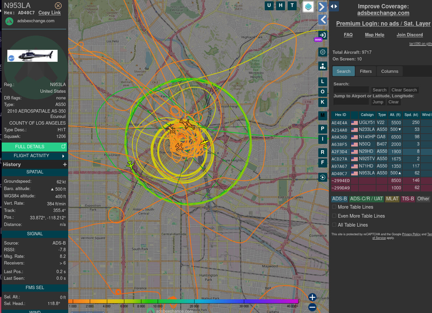Toggle the K map button
Image resolution: width=432 pixels, height=313 pixels.
click(x=323, y=102)
